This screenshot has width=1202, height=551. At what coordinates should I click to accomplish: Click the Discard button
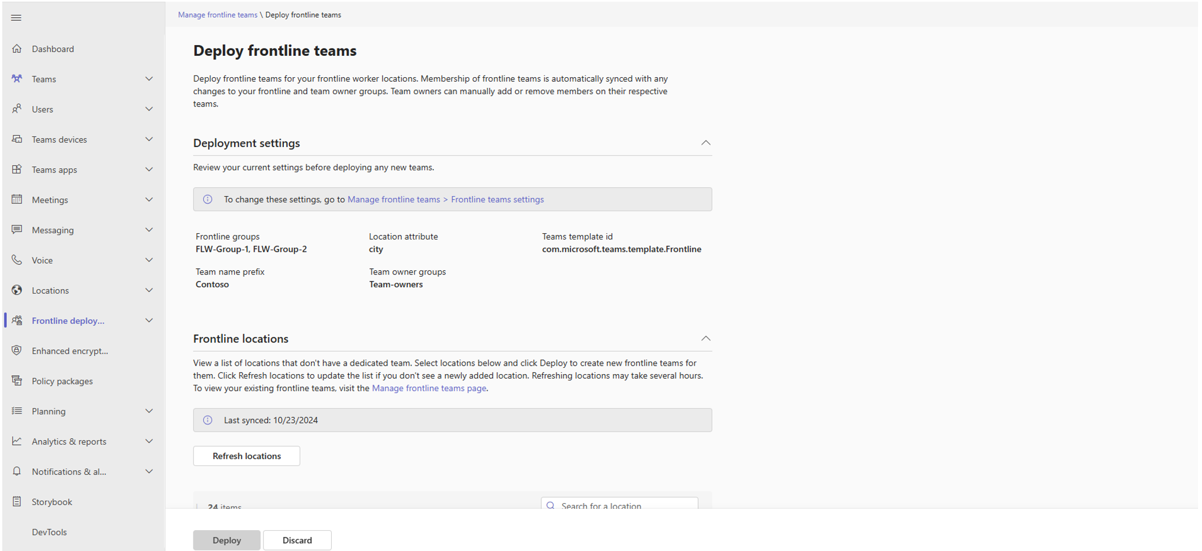(x=297, y=540)
